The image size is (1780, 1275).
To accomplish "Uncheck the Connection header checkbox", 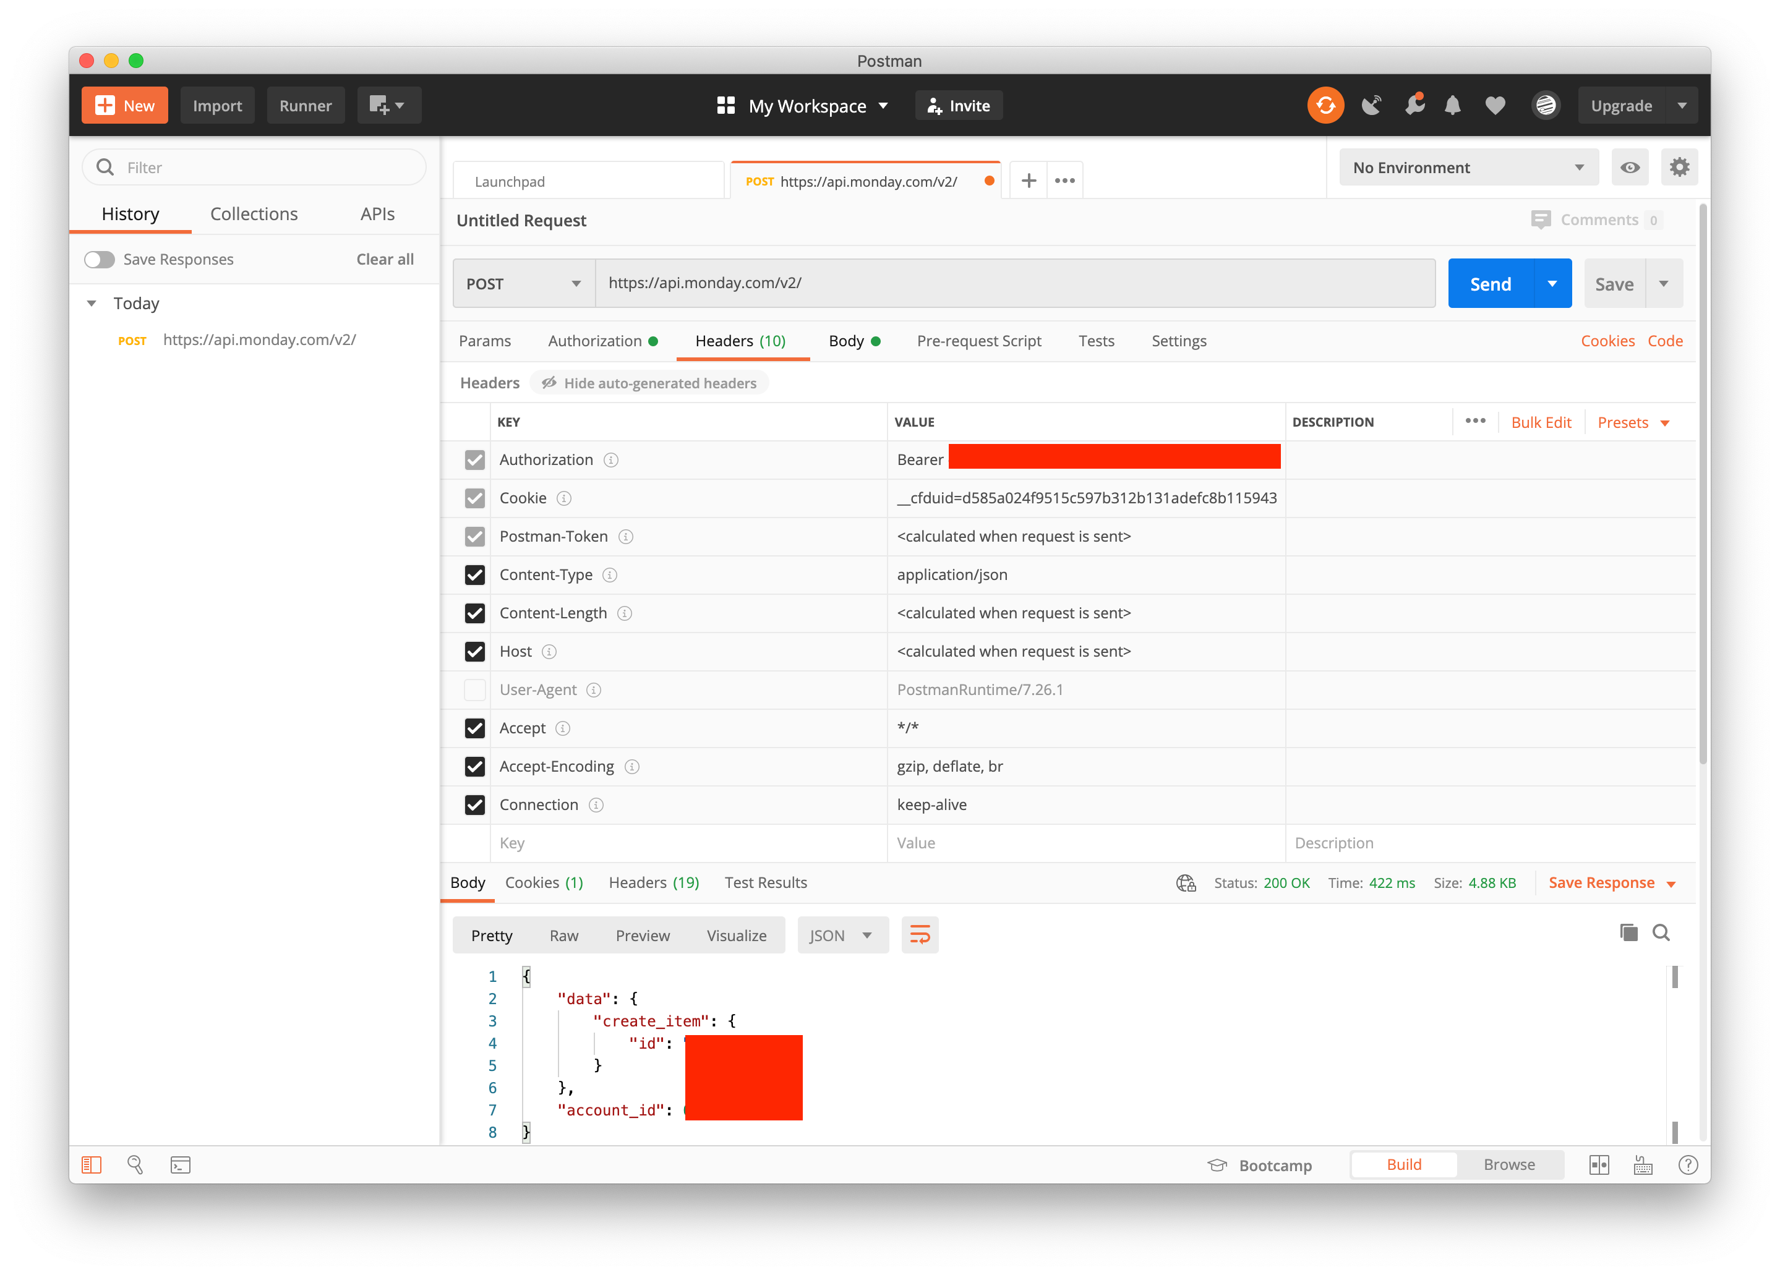I will (475, 806).
